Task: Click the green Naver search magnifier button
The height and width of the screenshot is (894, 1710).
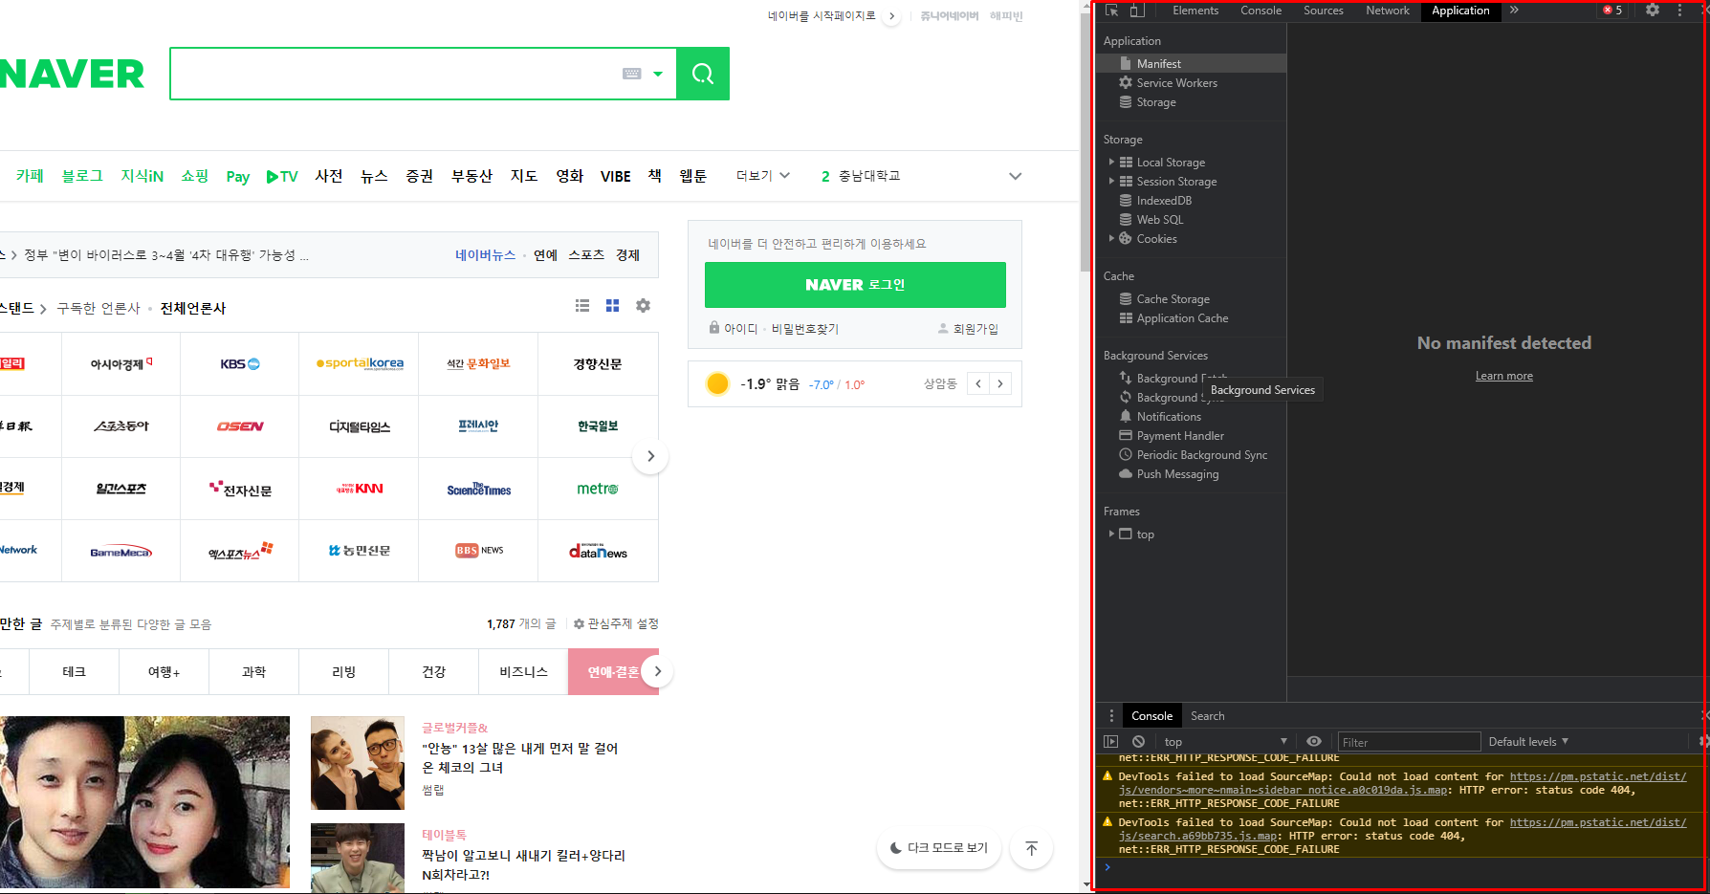Action: (x=703, y=74)
